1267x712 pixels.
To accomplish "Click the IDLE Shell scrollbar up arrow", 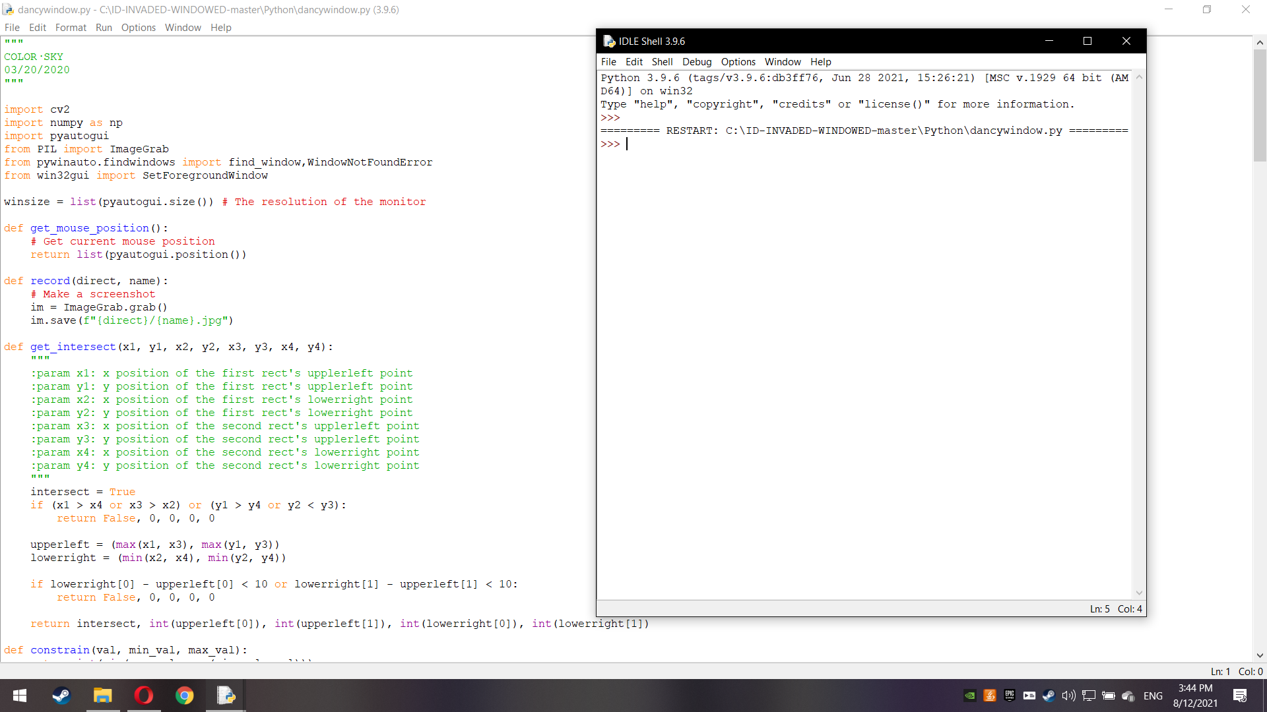I will coord(1139,77).
